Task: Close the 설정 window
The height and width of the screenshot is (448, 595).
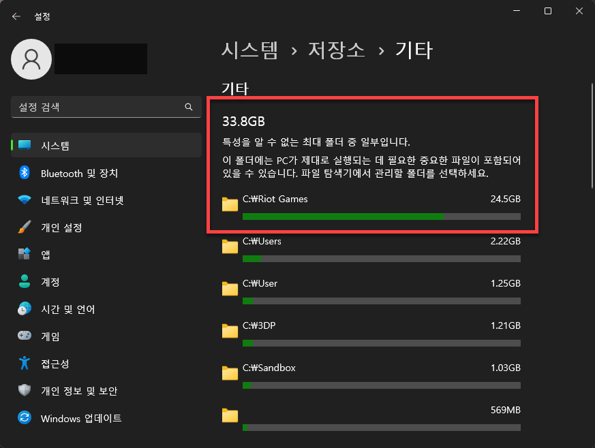Action: tap(579, 11)
